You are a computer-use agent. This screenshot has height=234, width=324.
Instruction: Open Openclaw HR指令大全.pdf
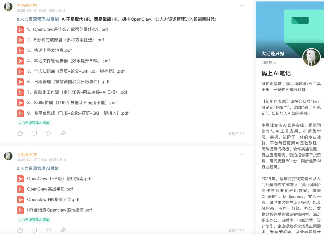coord(53,200)
